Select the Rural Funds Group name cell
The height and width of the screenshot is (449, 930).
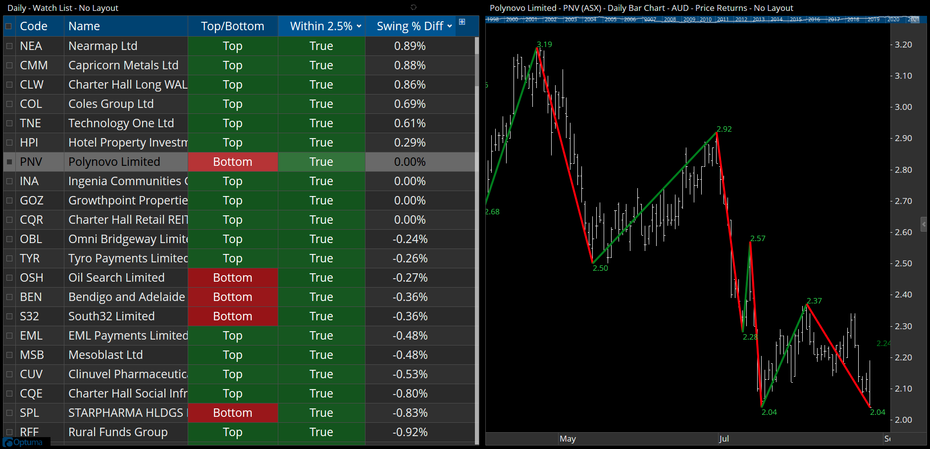pyautogui.click(x=126, y=432)
